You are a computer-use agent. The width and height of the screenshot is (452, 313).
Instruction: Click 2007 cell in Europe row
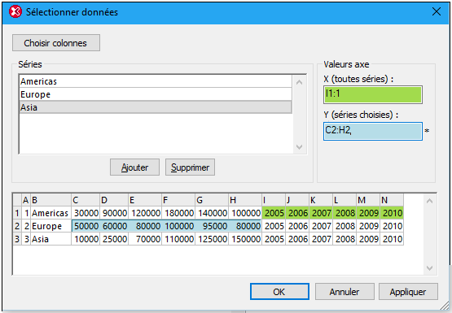coord(321,226)
